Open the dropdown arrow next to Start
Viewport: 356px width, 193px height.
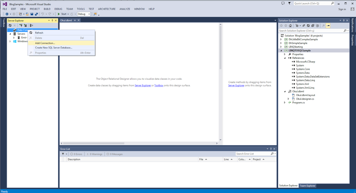coord(68,14)
